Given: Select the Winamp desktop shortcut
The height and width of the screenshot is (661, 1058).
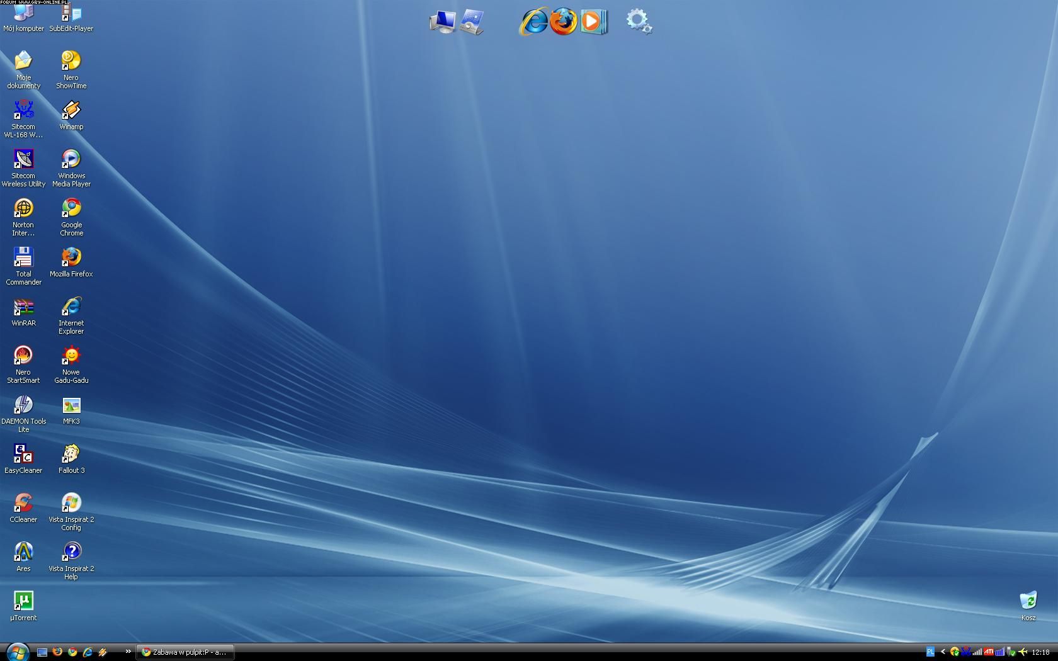Looking at the screenshot, I should [71, 111].
